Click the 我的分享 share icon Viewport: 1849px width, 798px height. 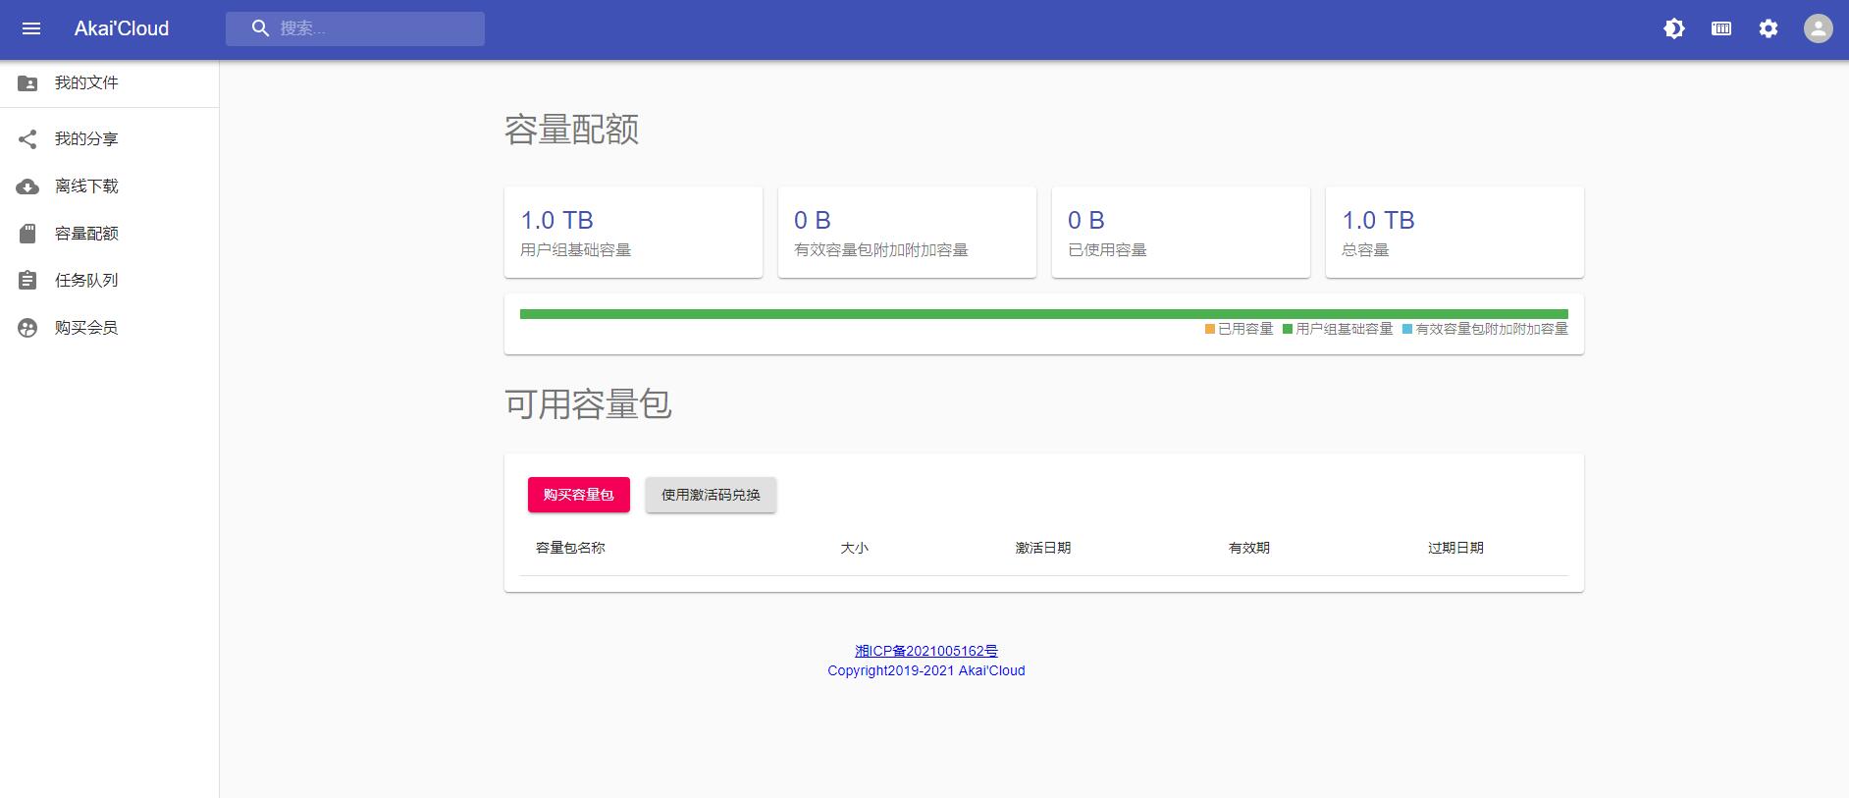click(27, 139)
